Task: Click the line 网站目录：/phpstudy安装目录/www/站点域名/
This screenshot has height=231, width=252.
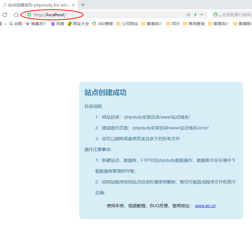Action: coord(142,117)
